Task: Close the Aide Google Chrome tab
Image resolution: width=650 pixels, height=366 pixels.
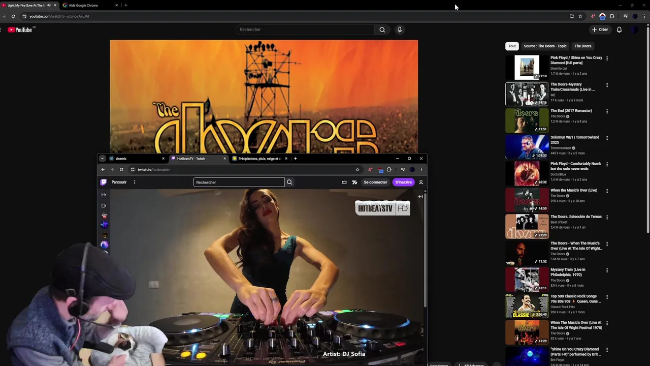Action: click(x=116, y=5)
